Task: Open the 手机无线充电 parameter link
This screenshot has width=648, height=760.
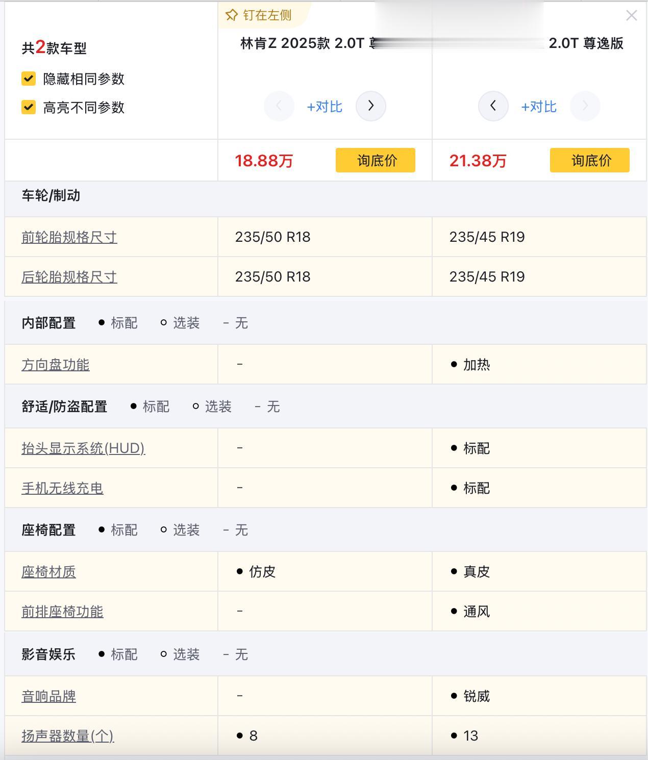Action: [62, 488]
